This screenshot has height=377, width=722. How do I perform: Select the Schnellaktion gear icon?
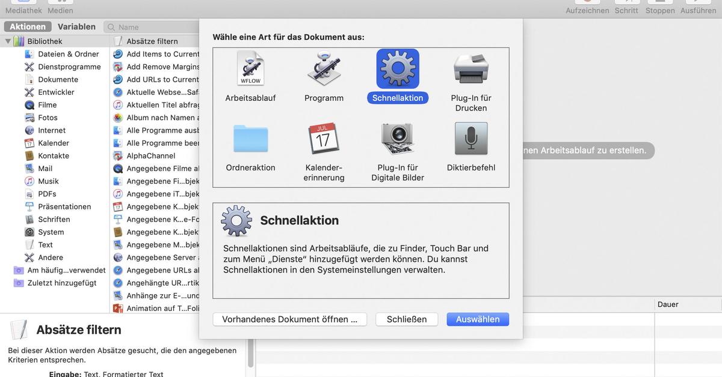pos(397,69)
